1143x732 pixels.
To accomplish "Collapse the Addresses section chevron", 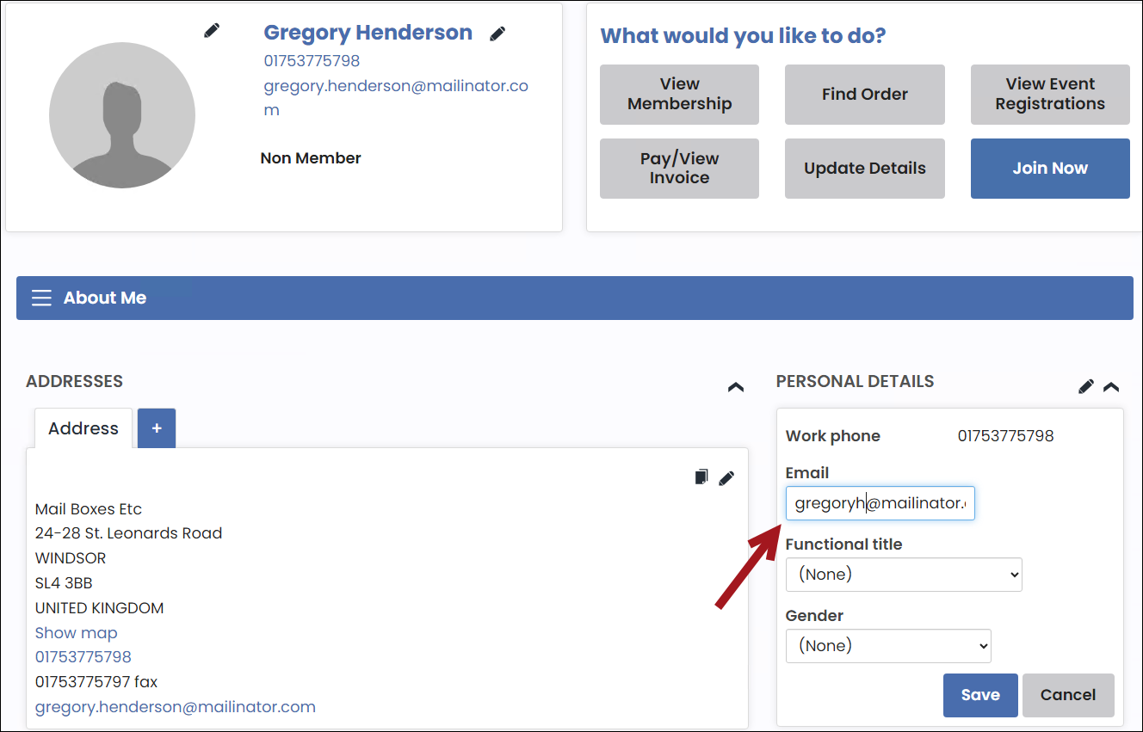I will (736, 387).
